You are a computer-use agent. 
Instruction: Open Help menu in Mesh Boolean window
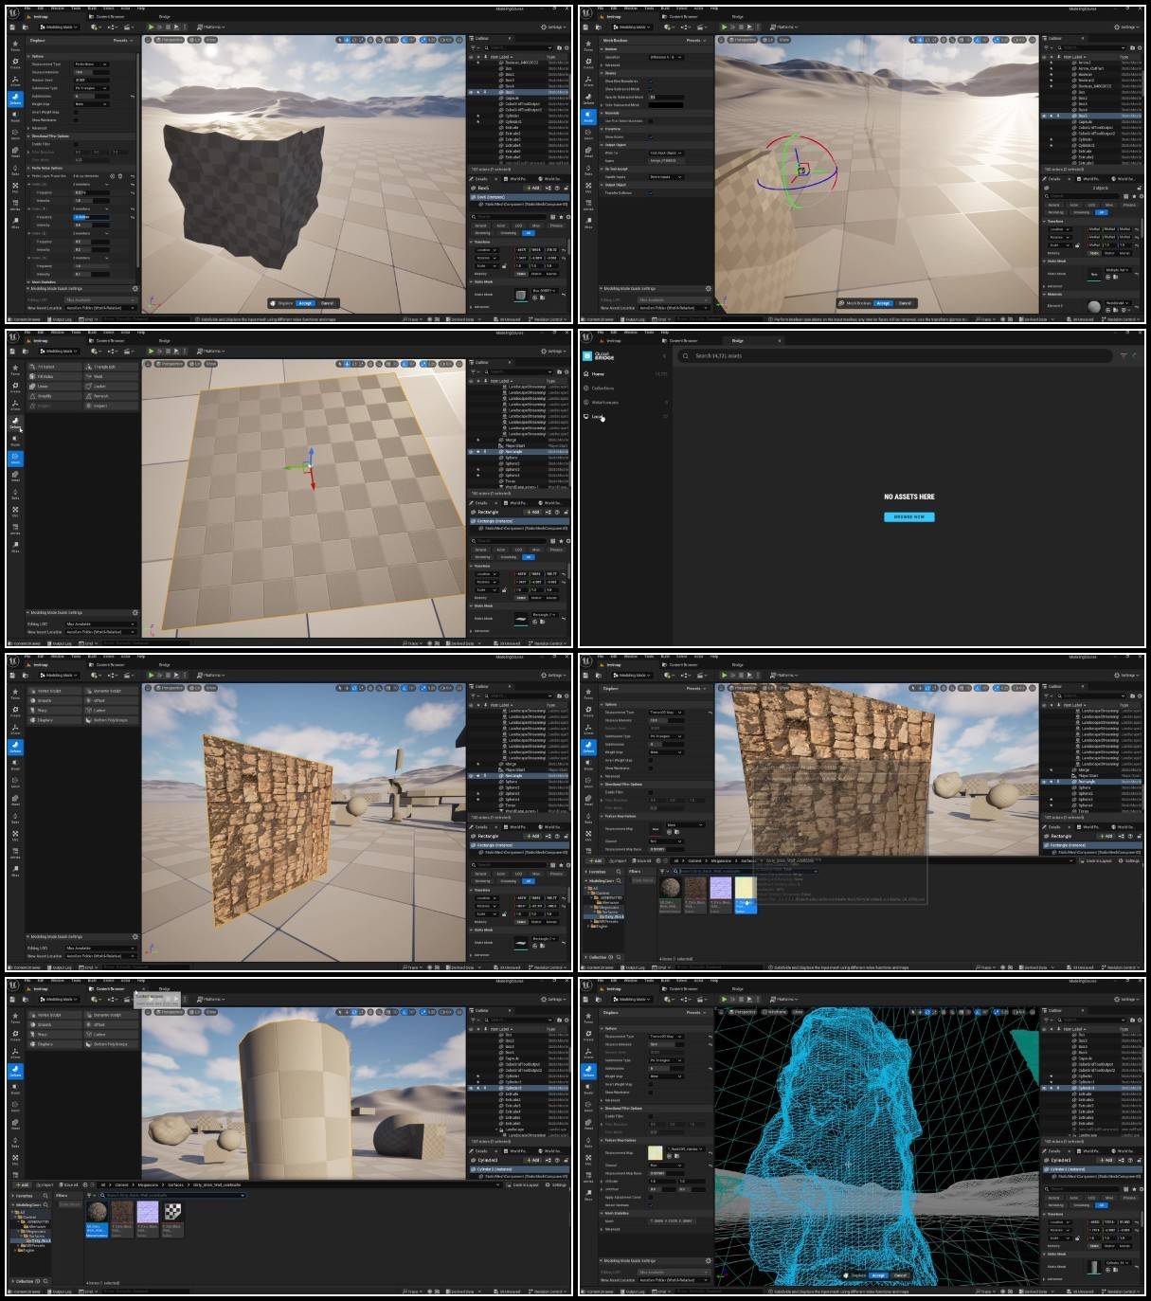coord(714,9)
